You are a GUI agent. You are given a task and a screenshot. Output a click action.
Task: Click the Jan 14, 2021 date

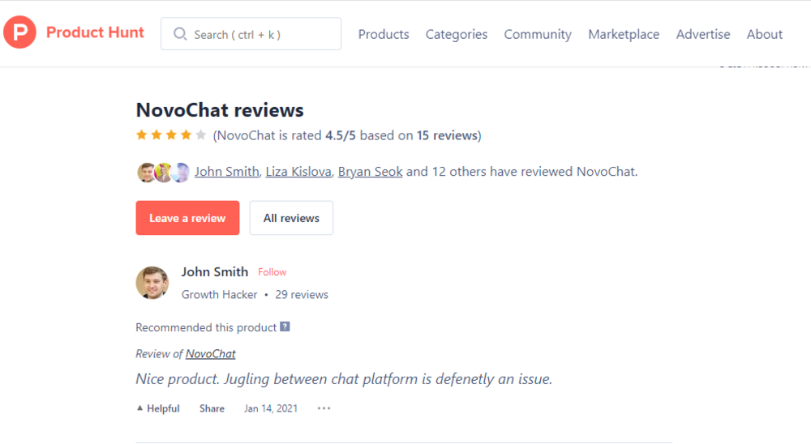tap(271, 408)
